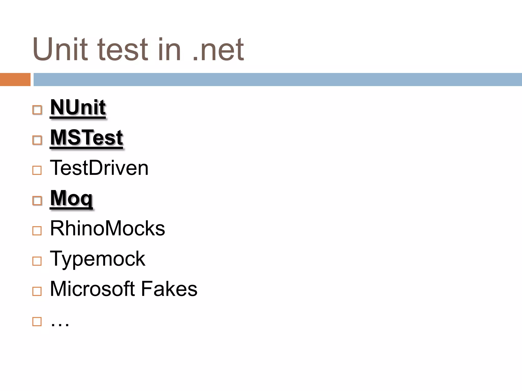Click the square bullet beside MSTest
522x391 pixels.
[x=37, y=140]
